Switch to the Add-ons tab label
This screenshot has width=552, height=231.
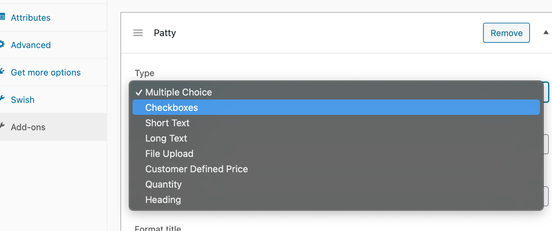[28, 127]
